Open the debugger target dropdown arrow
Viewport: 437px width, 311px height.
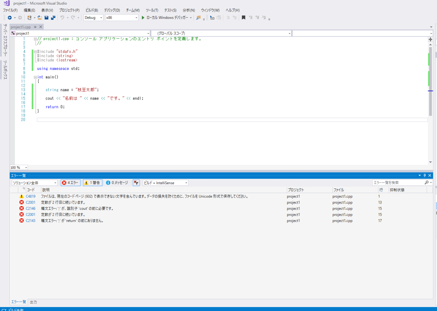191,17
